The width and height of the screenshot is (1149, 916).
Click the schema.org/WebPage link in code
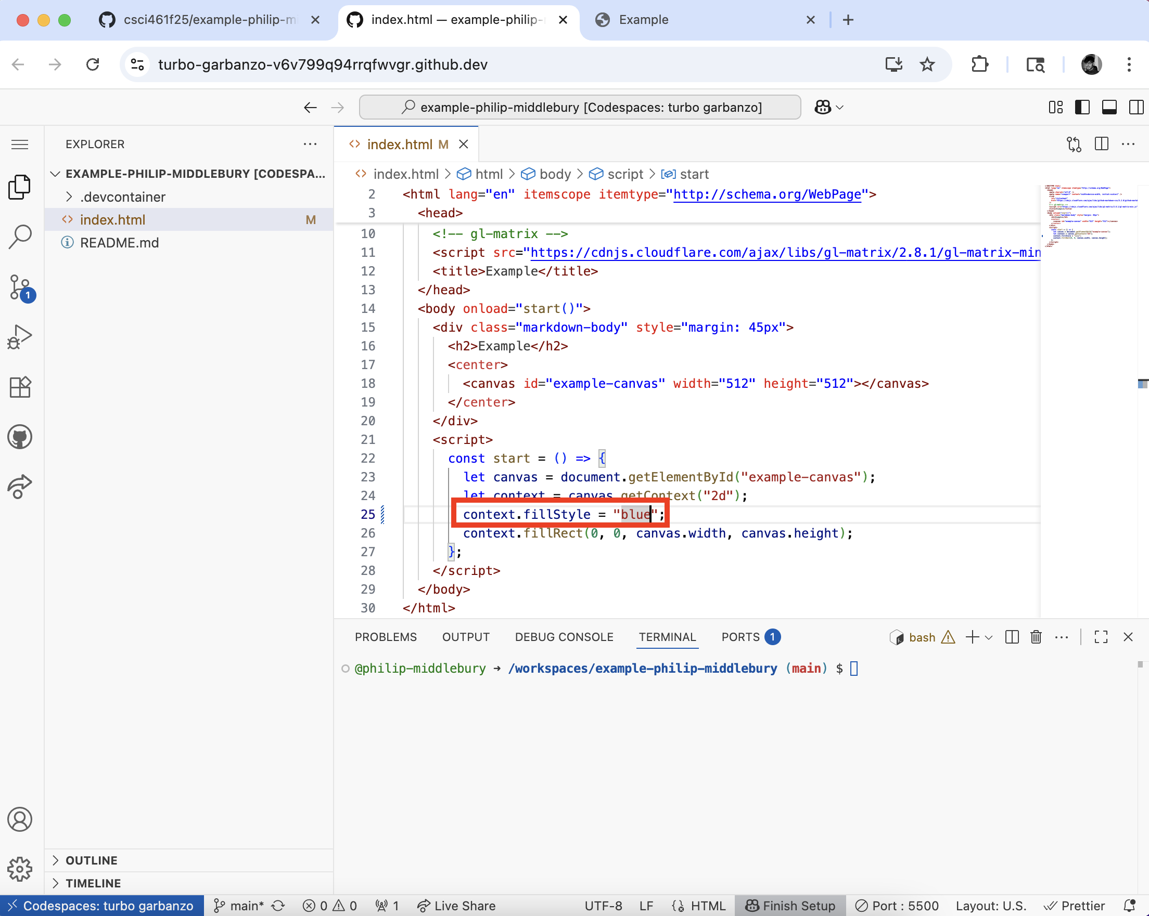[x=768, y=194]
